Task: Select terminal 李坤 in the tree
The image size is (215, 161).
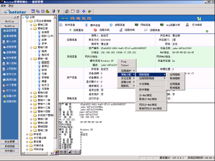Action: click(x=44, y=43)
